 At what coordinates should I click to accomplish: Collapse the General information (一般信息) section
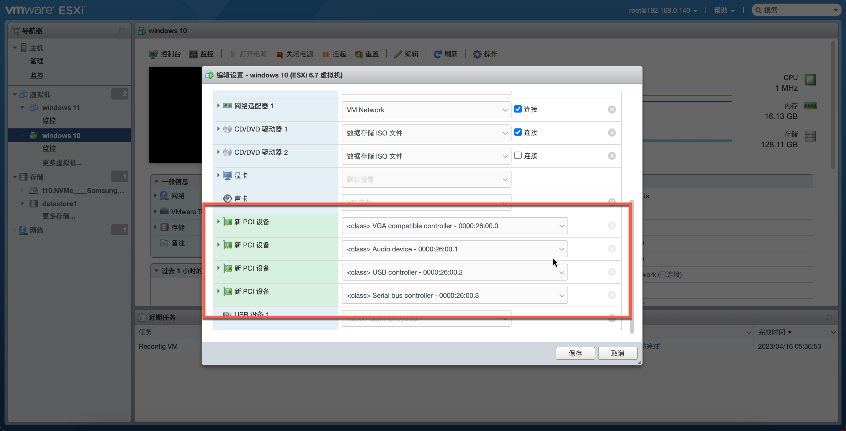click(x=156, y=182)
